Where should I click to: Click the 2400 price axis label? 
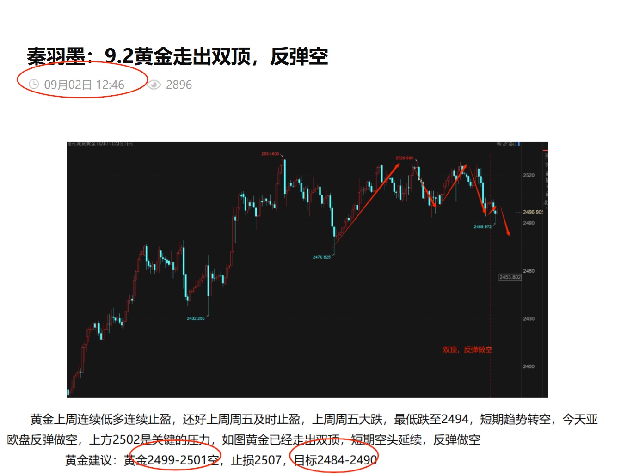coord(529,366)
